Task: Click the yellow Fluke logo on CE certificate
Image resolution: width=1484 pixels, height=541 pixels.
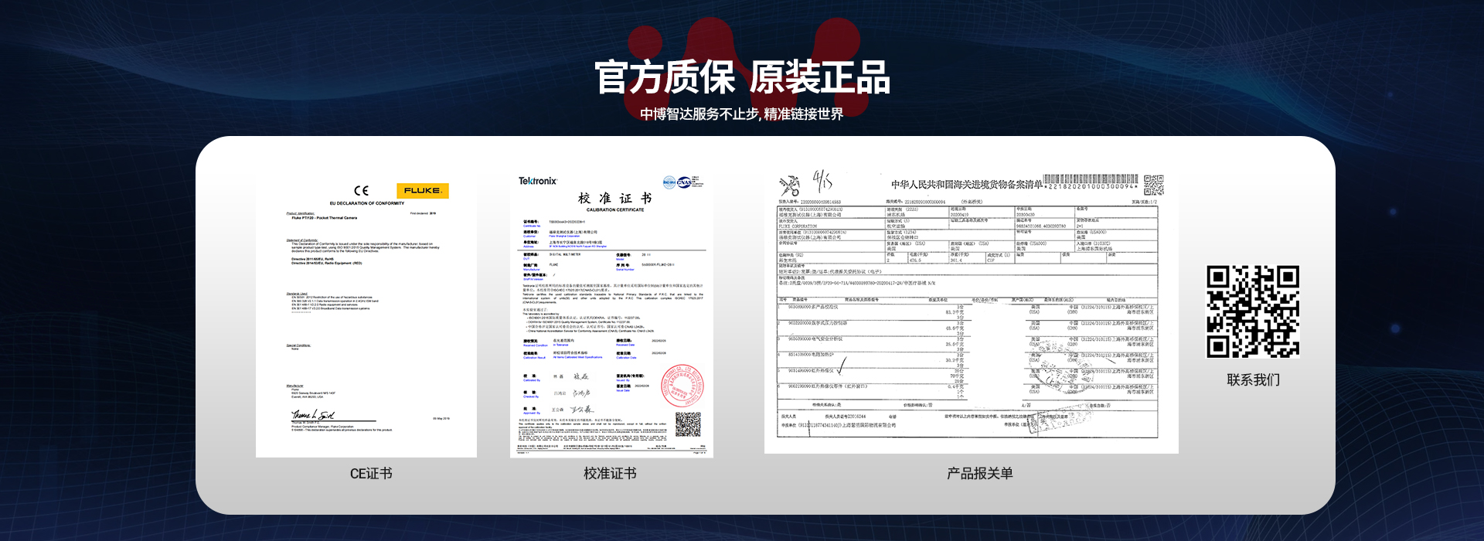Action: [x=422, y=190]
